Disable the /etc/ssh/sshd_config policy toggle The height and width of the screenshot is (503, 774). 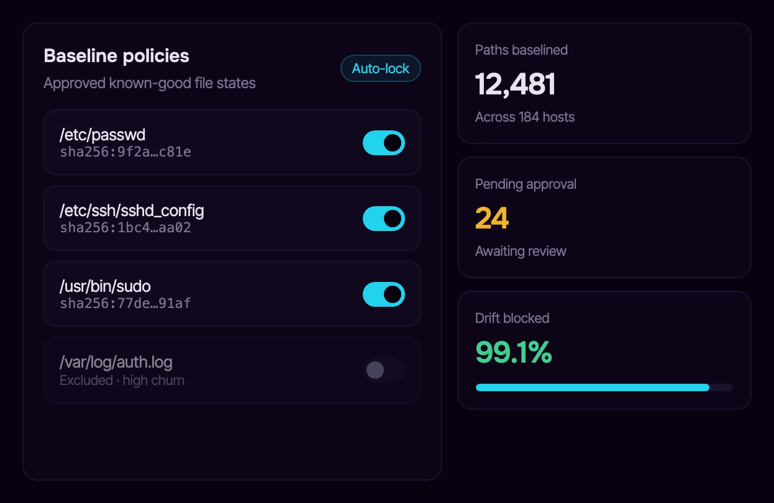(384, 219)
